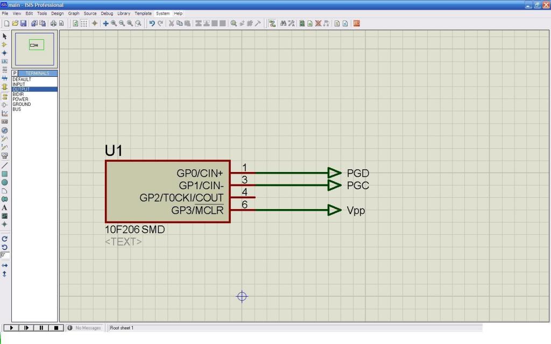Click the PGC output terminal arrow
Viewport: 551px width, 344px height.
point(334,185)
